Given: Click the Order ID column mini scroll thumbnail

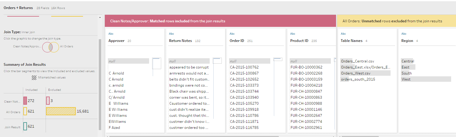Looking at the screenshot, I should click(278, 59).
